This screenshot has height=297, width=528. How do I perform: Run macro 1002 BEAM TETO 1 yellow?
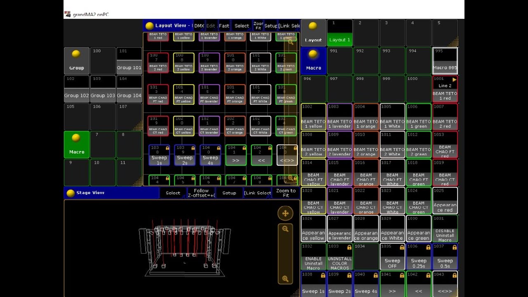[313, 116]
